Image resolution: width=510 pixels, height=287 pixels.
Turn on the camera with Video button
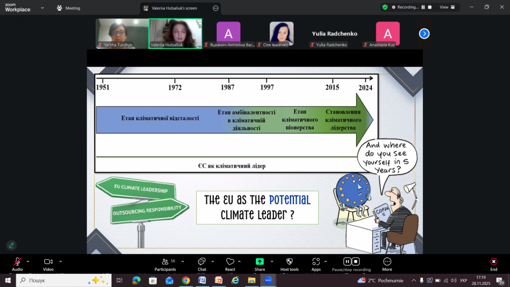[x=48, y=261]
